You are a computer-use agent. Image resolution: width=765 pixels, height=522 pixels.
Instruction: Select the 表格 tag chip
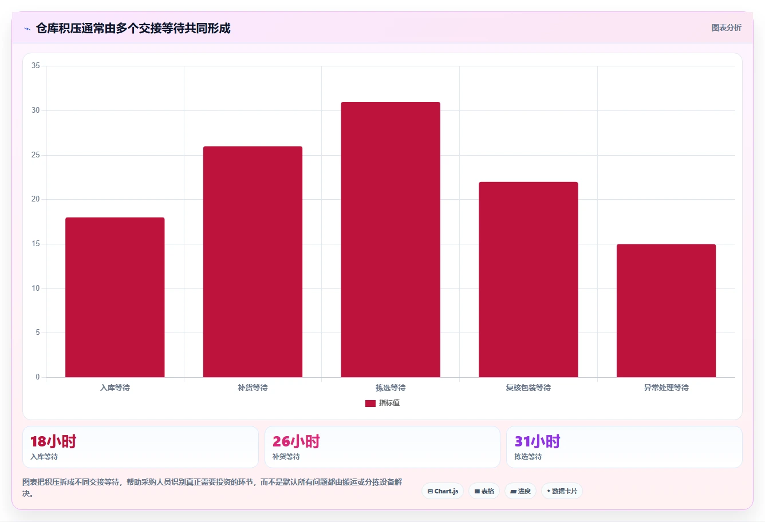pyautogui.click(x=484, y=491)
